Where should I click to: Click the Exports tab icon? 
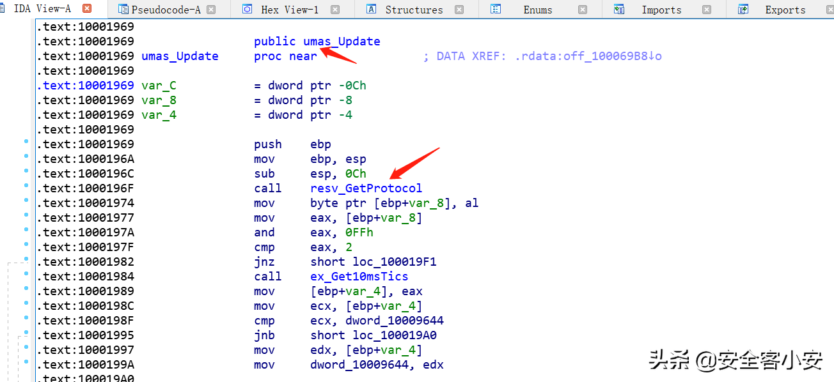(743, 10)
